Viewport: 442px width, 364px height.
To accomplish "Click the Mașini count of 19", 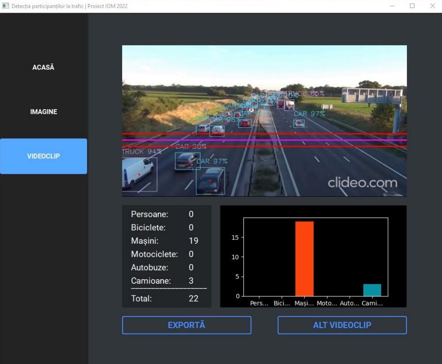I will coord(193,241).
